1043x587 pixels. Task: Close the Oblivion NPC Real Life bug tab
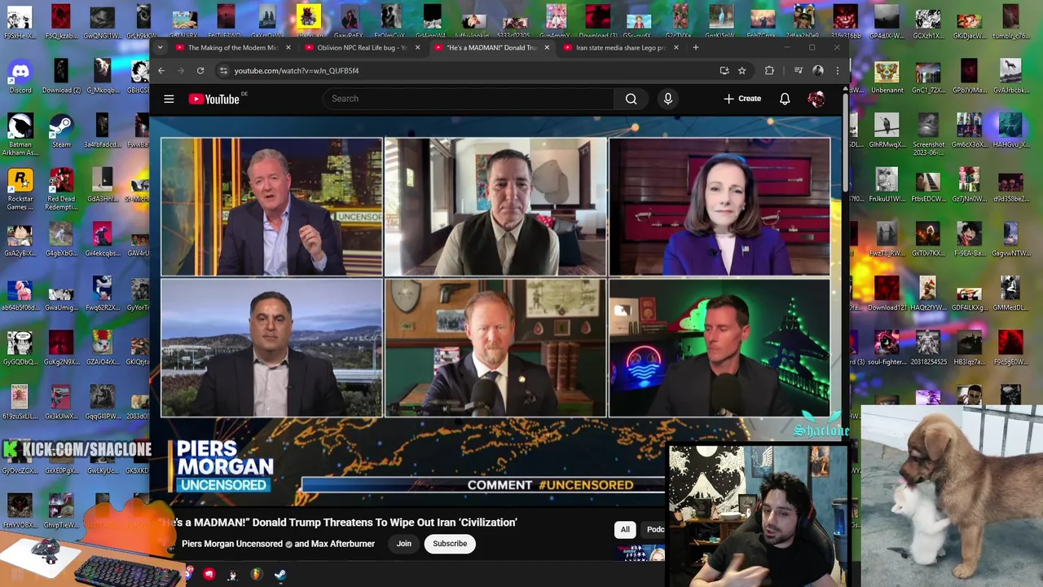tap(417, 47)
